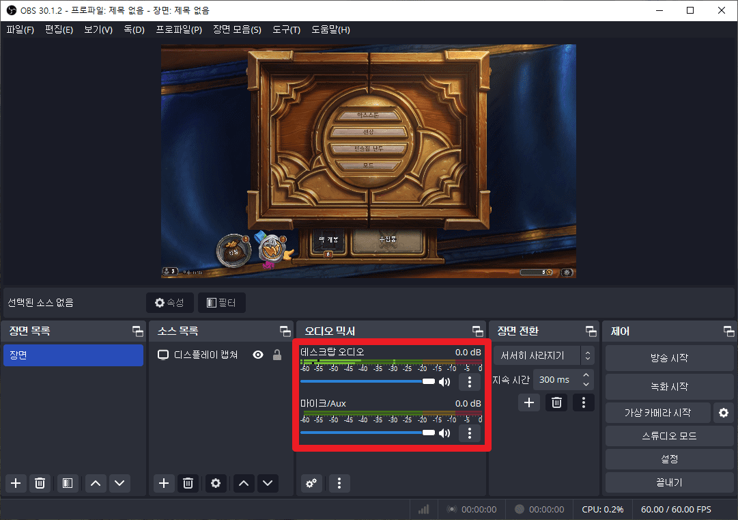Viewport: 738px width, 520px height.
Task: Open the 파일(F) menu
Action: pyautogui.click(x=20, y=29)
